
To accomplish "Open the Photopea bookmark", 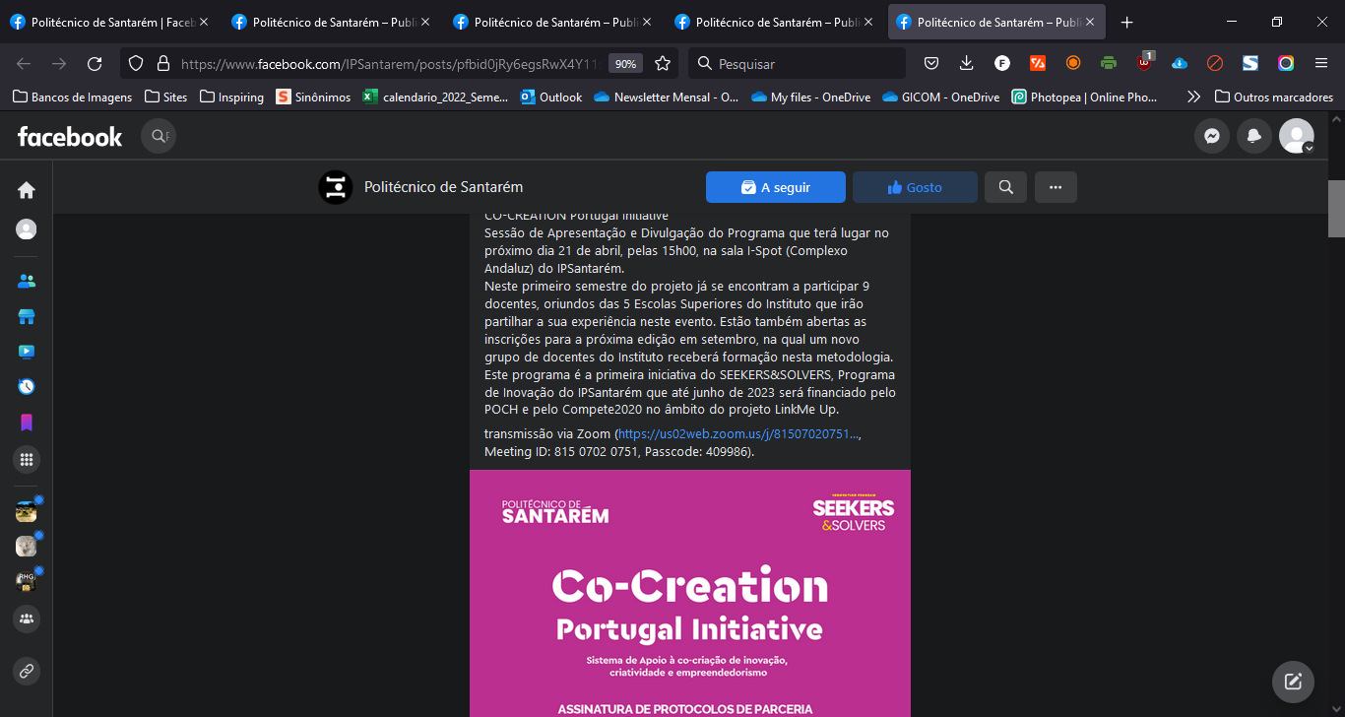I will click(1084, 98).
